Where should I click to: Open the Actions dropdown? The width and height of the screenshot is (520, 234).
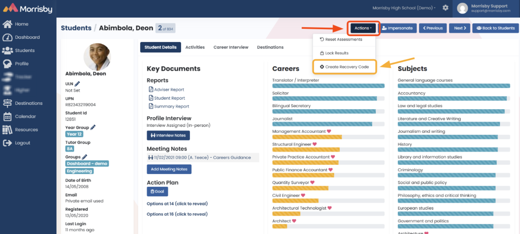[x=363, y=28]
